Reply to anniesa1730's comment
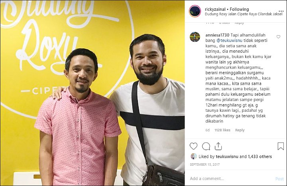287x186 pixels. (240, 130)
